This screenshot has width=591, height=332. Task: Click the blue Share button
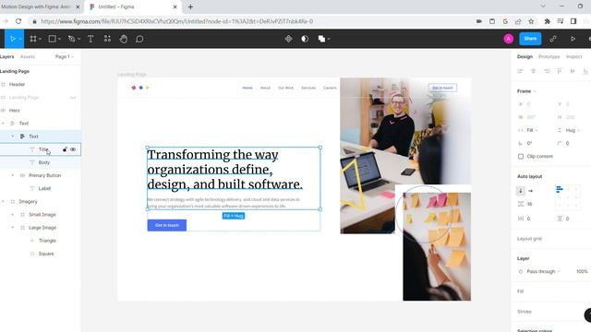pyautogui.click(x=530, y=39)
